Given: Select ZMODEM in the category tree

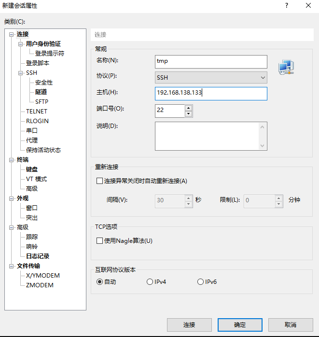Looking at the screenshot, I should 40,285.
